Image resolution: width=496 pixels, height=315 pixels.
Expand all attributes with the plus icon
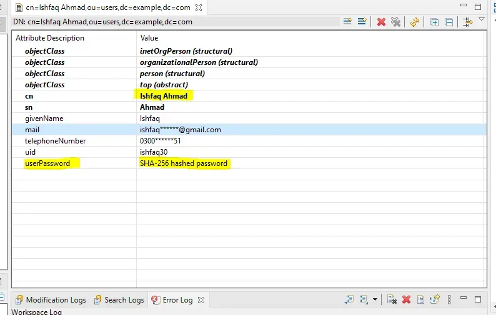434,22
